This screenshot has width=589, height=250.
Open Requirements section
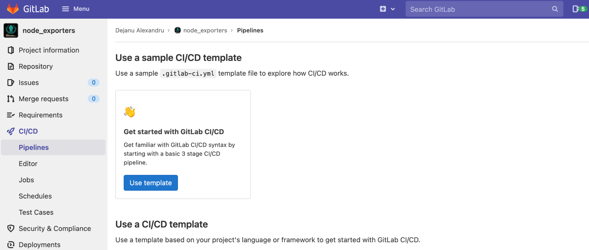point(41,115)
